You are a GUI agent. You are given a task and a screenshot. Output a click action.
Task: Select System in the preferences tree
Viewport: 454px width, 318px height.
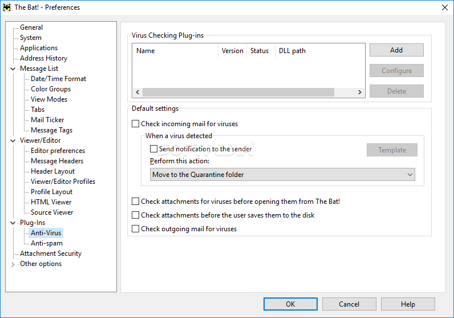pos(31,38)
